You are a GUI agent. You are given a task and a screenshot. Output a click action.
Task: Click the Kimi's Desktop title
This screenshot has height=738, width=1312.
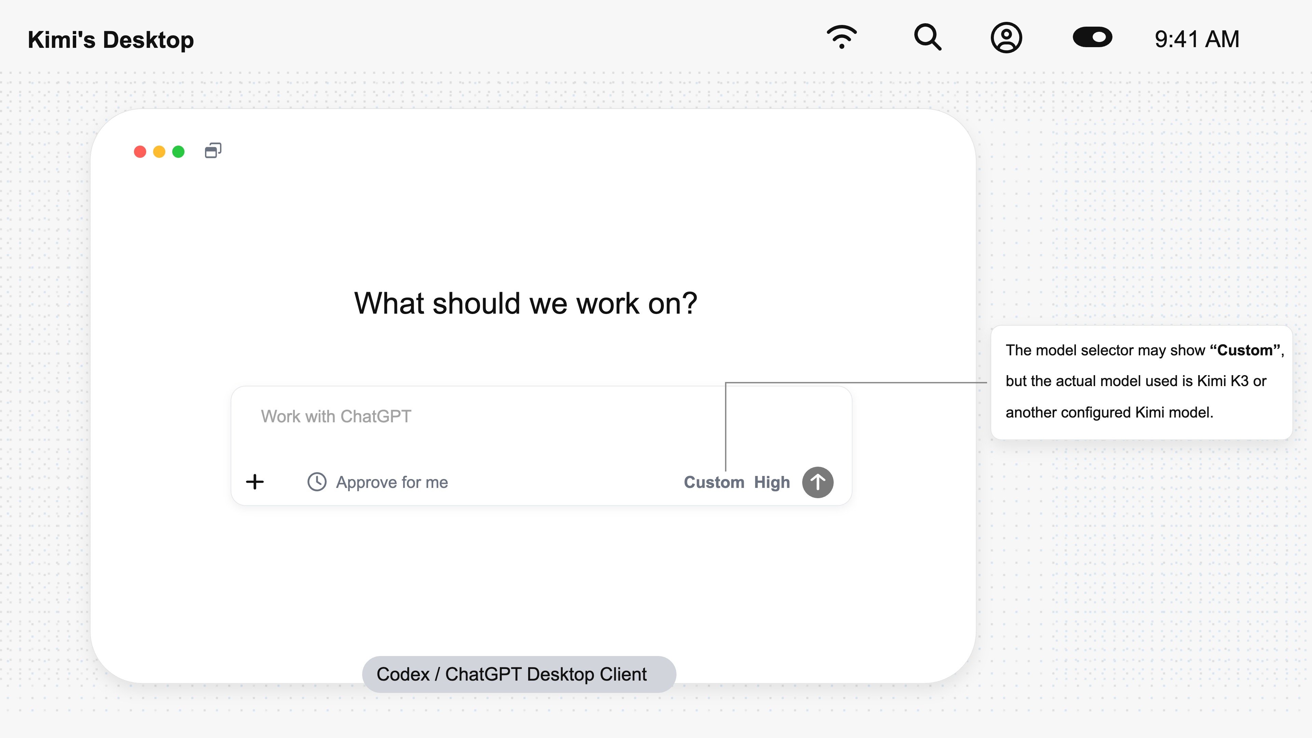pyautogui.click(x=110, y=40)
